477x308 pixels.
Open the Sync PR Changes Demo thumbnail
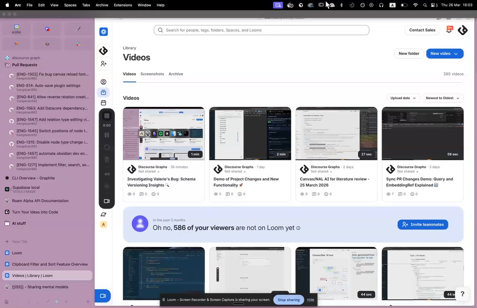pyautogui.click(x=423, y=133)
